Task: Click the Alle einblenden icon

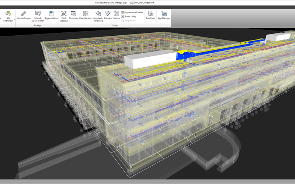Action: click(8, 14)
